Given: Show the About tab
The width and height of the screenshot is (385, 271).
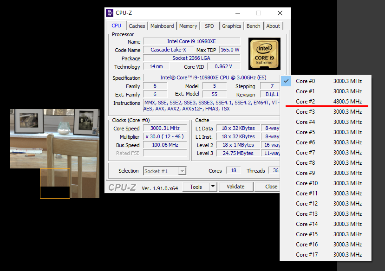Looking at the screenshot, I should pos(273,26).
